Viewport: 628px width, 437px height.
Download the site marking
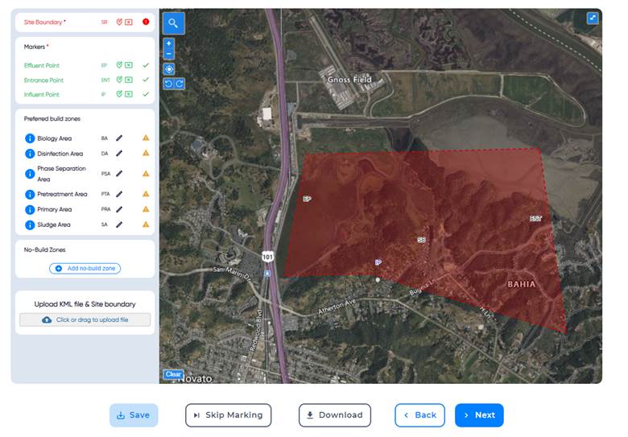(335, 415)
